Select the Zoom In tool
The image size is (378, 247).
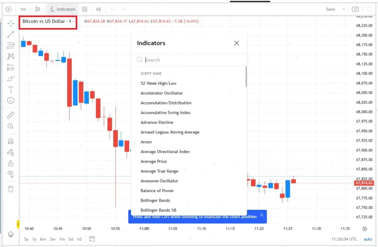10,126
